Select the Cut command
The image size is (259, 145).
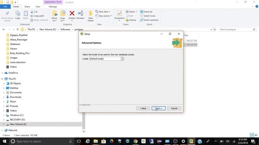click(34, 12)
